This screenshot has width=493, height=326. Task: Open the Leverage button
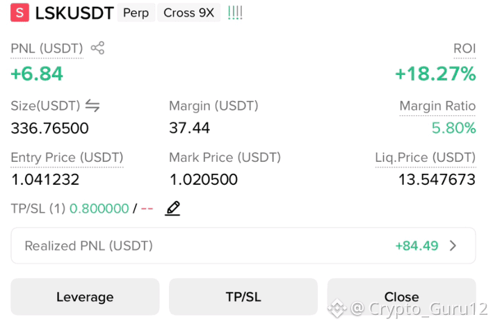(85, 296)
